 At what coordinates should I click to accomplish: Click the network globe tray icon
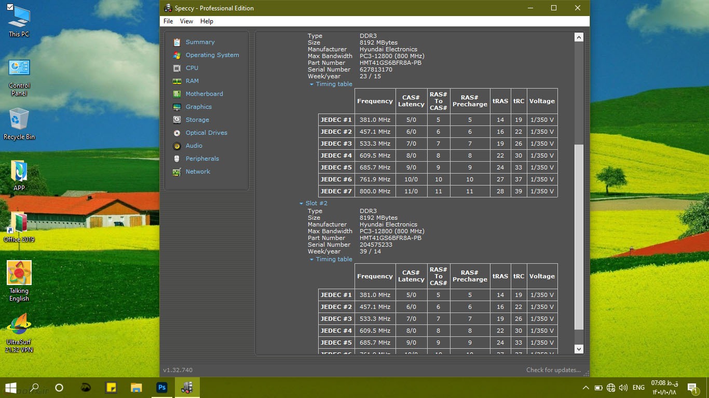point(611,388)
